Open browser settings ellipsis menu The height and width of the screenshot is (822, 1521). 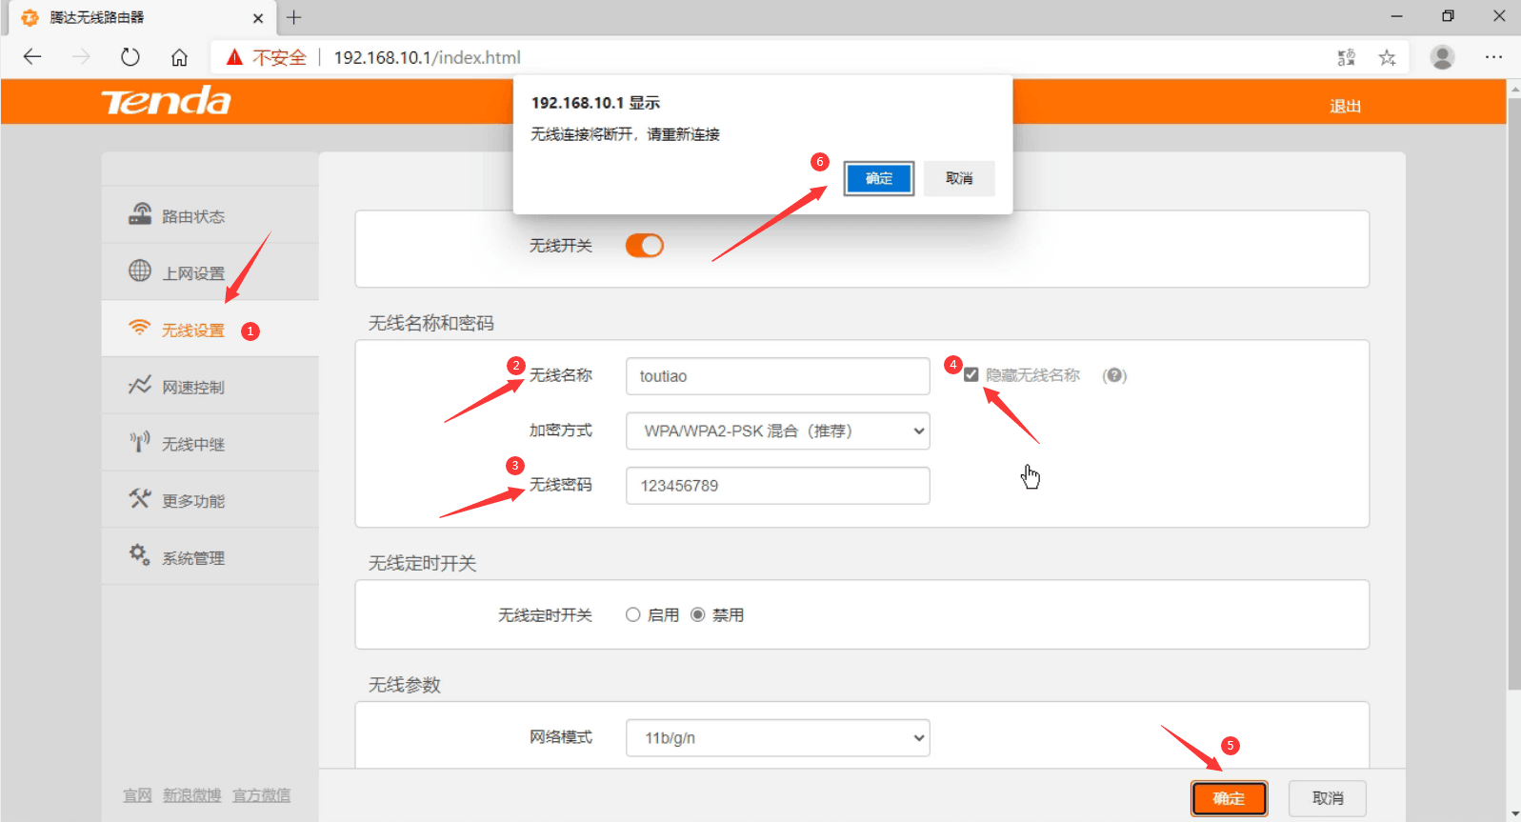(1492, 57)
